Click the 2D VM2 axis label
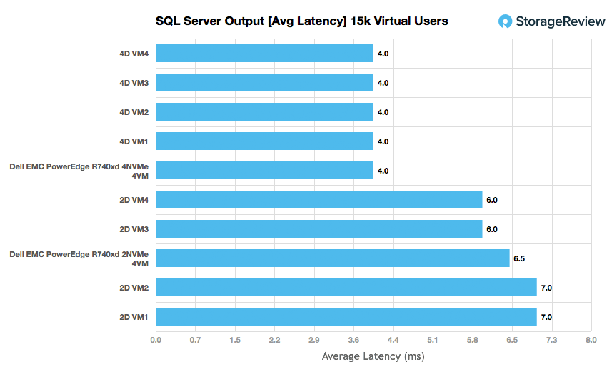Screen dimensions: 607x382 point(134,288)
